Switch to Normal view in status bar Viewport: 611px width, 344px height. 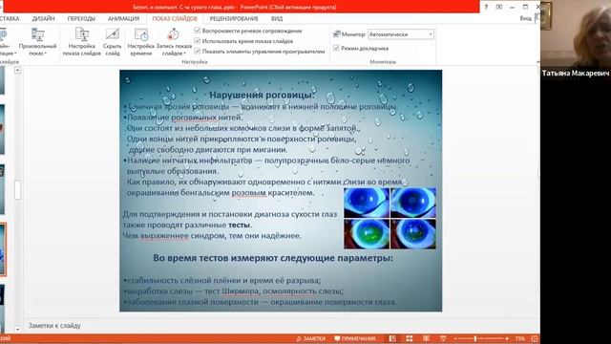392,338
